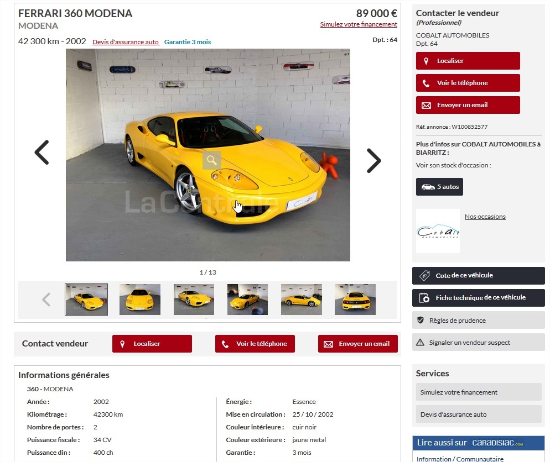Click Simulez votre financement link under price

point(359,24)
